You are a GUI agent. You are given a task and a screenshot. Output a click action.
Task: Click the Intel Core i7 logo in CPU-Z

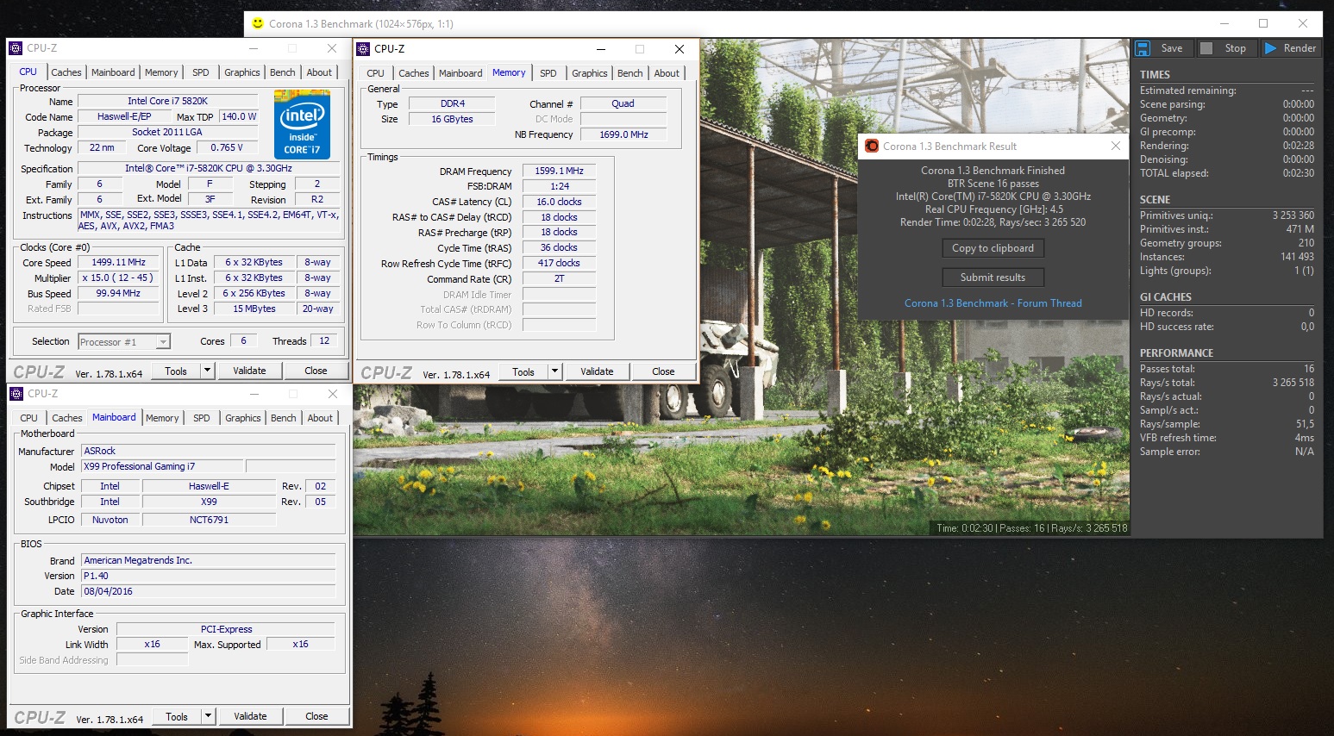(x=302, y=125)
